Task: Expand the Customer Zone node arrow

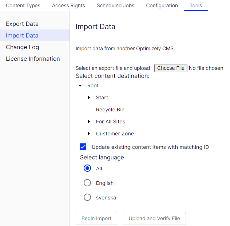Action: (x=89, y=134)
